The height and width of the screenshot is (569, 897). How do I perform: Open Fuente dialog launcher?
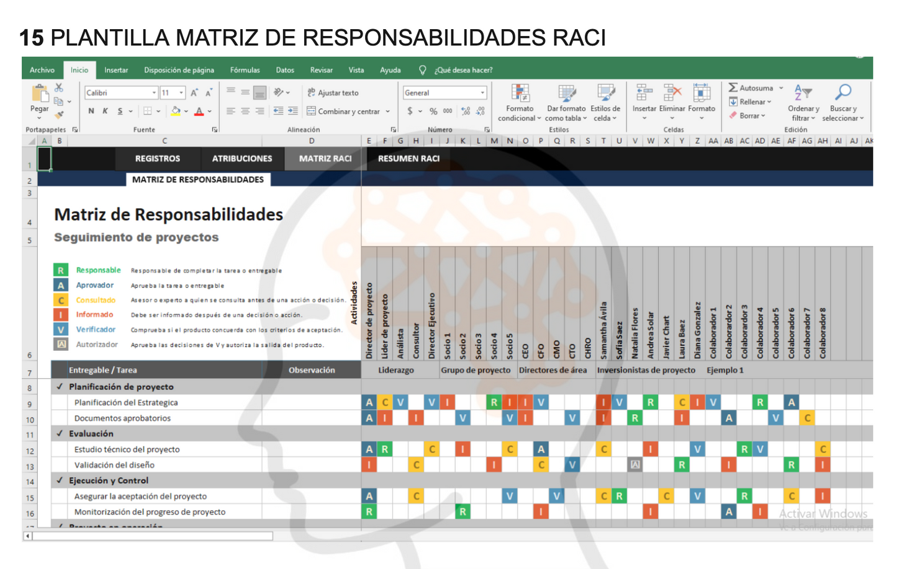(x=215, y=130)
